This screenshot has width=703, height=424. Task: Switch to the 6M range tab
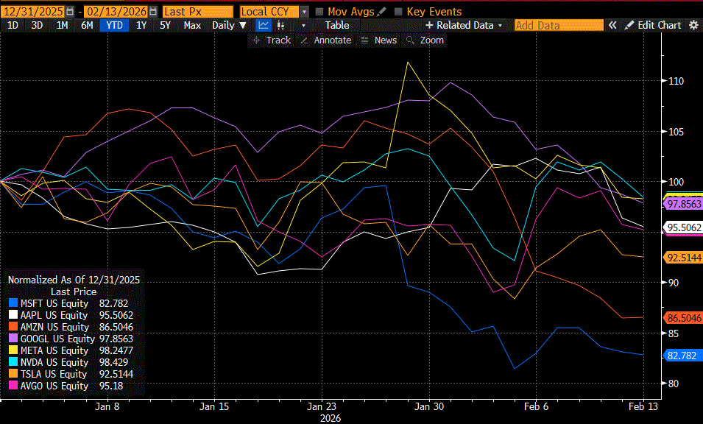coord(87,25)
